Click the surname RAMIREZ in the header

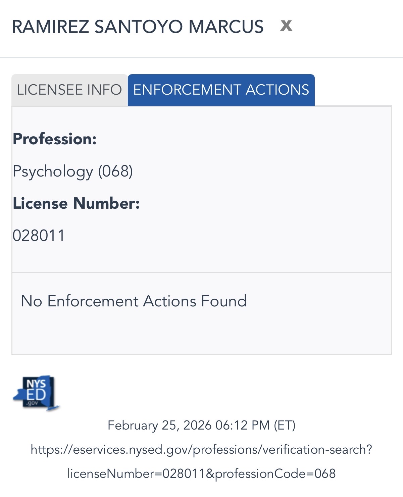click(50, 27)
